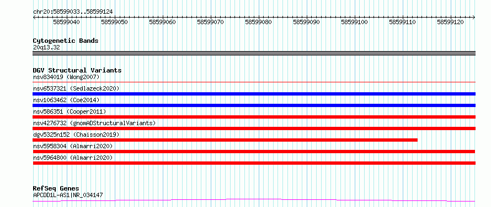Click the Cytogenetic Bands track title

pos(66,41)
